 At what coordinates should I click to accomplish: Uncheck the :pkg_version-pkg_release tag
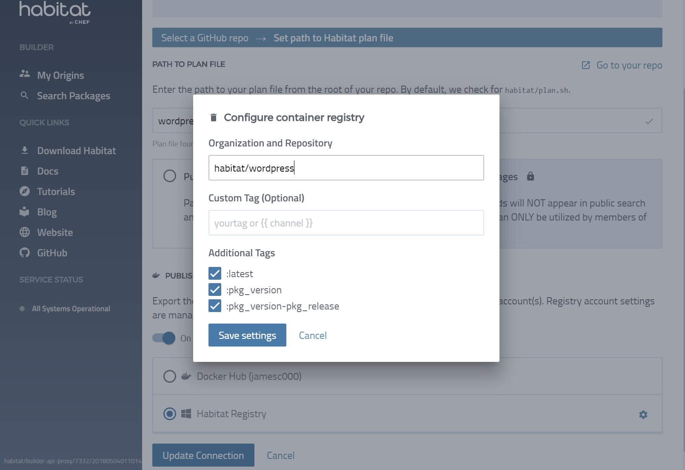click(215, 306)
